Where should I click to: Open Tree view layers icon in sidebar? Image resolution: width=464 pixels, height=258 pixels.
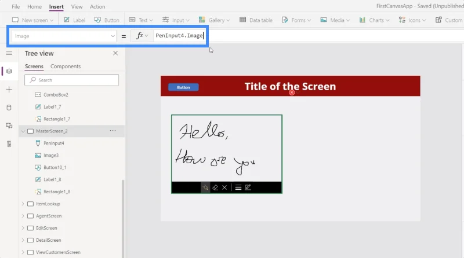click(x=9, y=71)
